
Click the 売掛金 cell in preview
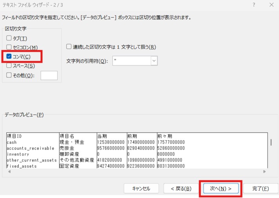pos(67,148)
